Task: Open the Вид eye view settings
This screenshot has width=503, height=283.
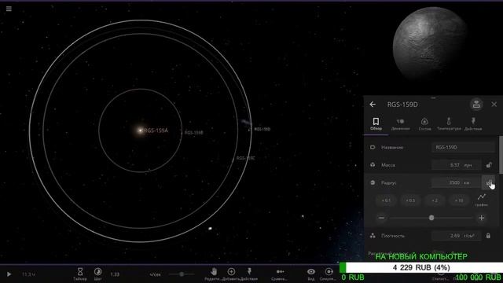Action: click(x=311, y=274)
